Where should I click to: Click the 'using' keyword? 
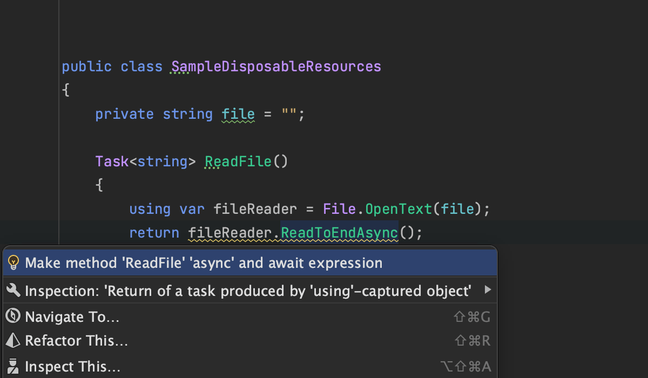pyautogui.click(x=150, y=209)
